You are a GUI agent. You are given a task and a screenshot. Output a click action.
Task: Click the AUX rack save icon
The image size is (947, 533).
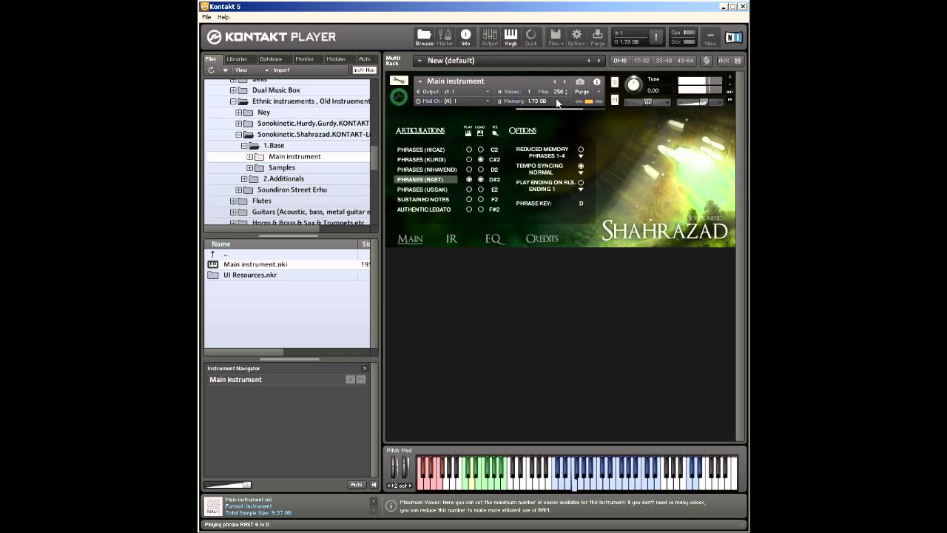click(738, 61)
